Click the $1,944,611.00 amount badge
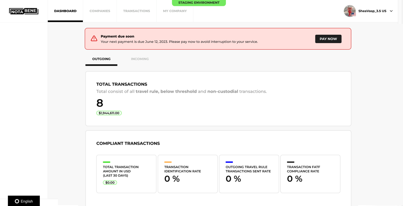The width and height of the screenshot is (403, 206). (109, 113)
